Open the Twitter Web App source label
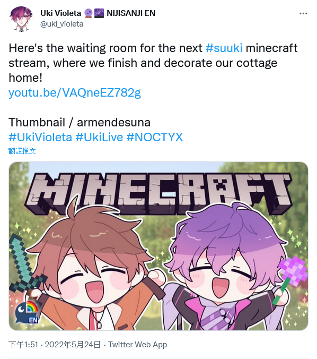Viewport: 317px width, 359px height. click(x=137, y=345)
